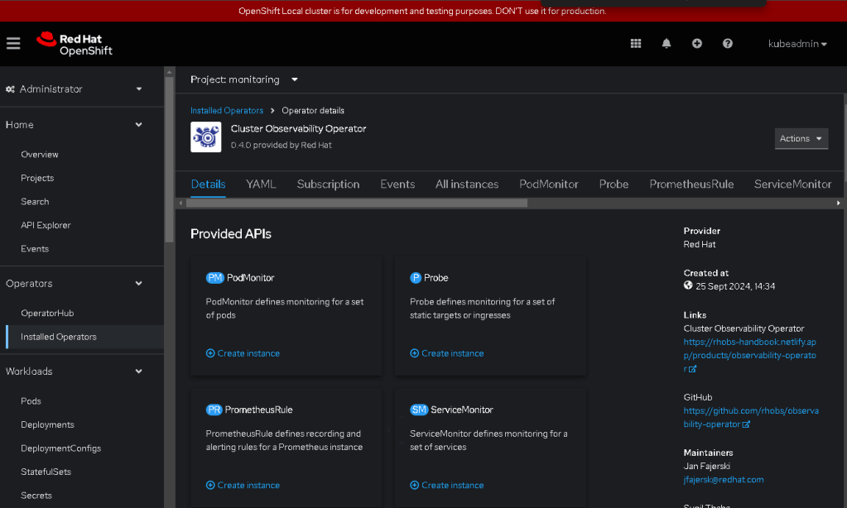Click the SM badge on ServiceMonitor card
847x508 pixels.
[419, 410]
